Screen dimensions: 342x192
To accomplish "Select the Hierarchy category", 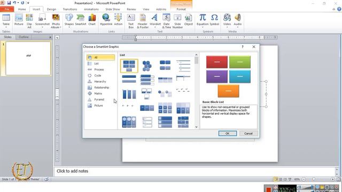I will 100,82.
